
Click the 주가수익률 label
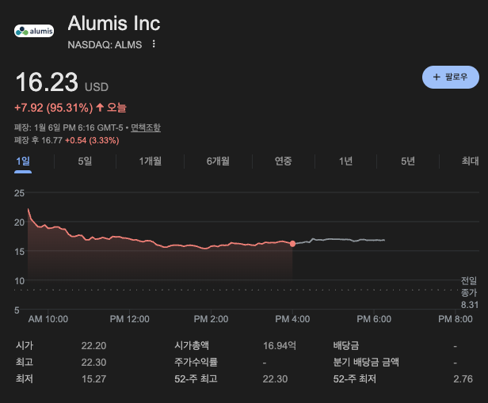196,363
